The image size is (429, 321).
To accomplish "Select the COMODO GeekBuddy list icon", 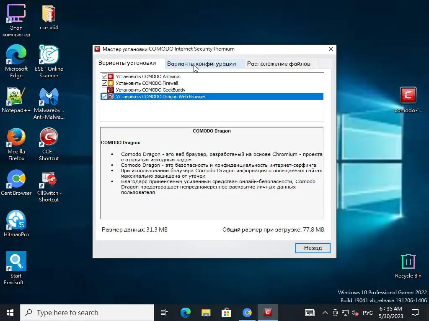I will click(111, 90).
